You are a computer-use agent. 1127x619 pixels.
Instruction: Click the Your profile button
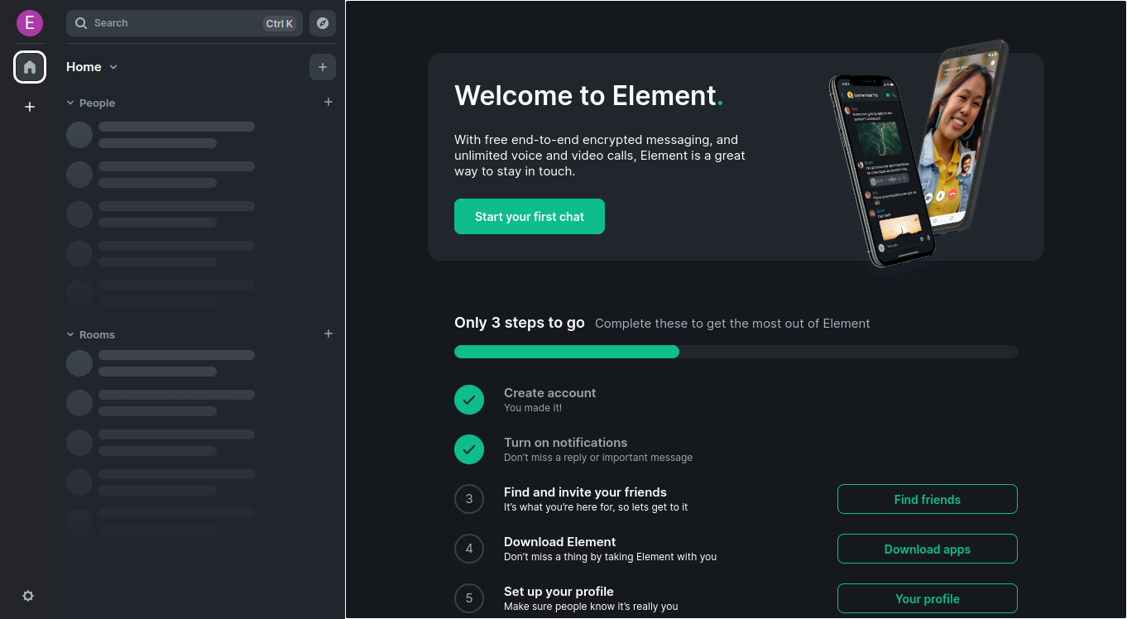click(928, 598)
